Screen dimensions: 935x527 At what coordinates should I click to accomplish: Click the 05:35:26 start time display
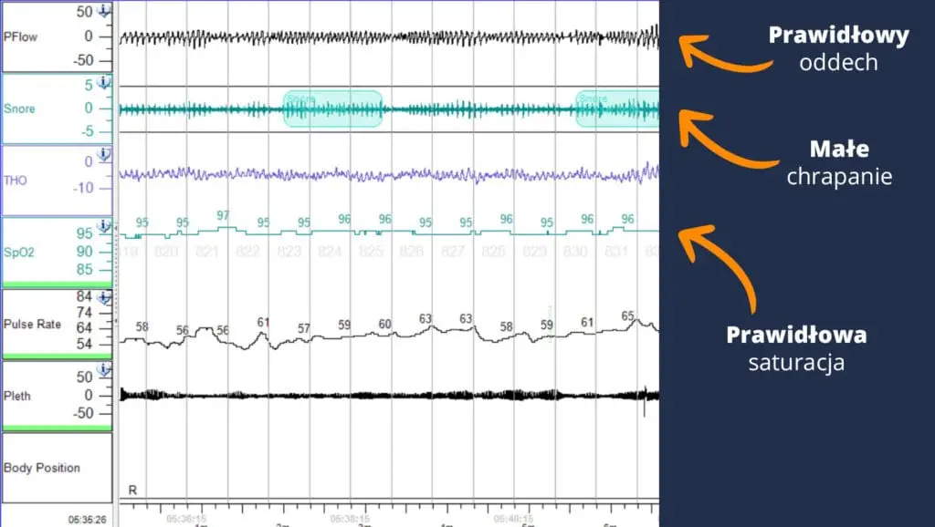[89, 520]
